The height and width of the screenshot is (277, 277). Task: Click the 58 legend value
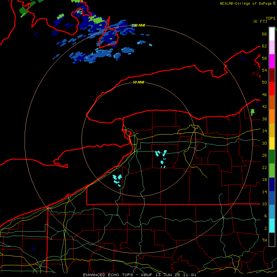click(x=264, y=58)
